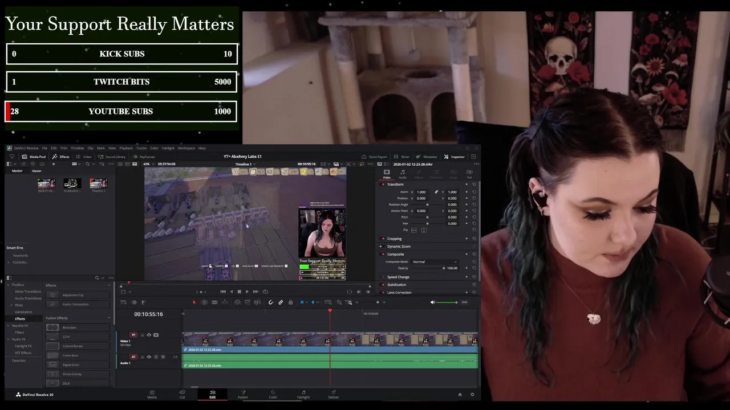730x410 pixels.
Task: Click the blue flag icon
Action: click(x=302, y=302)
